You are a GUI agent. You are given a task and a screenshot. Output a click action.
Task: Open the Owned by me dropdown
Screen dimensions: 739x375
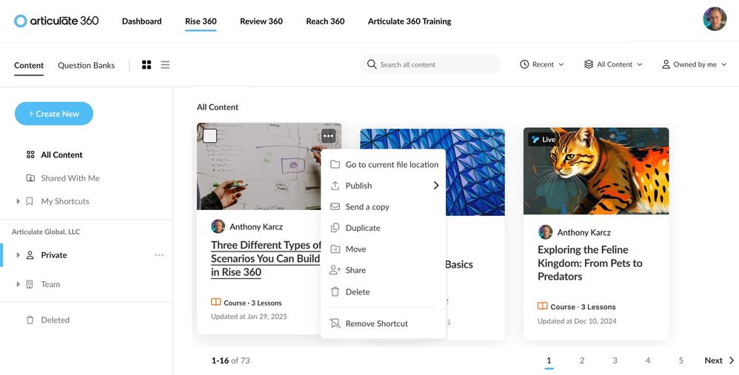pyautogui.click(x=695, y=64)
